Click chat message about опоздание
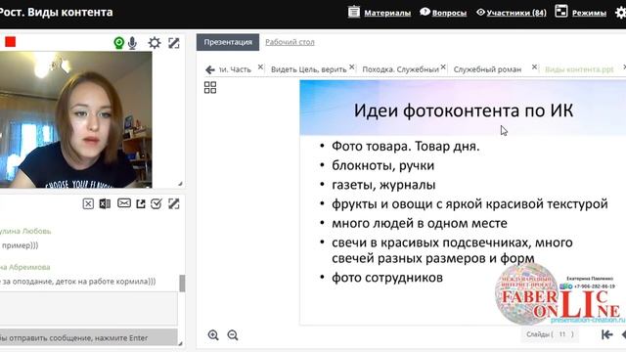This screenshot has height=352, width=626. [78, 282]
